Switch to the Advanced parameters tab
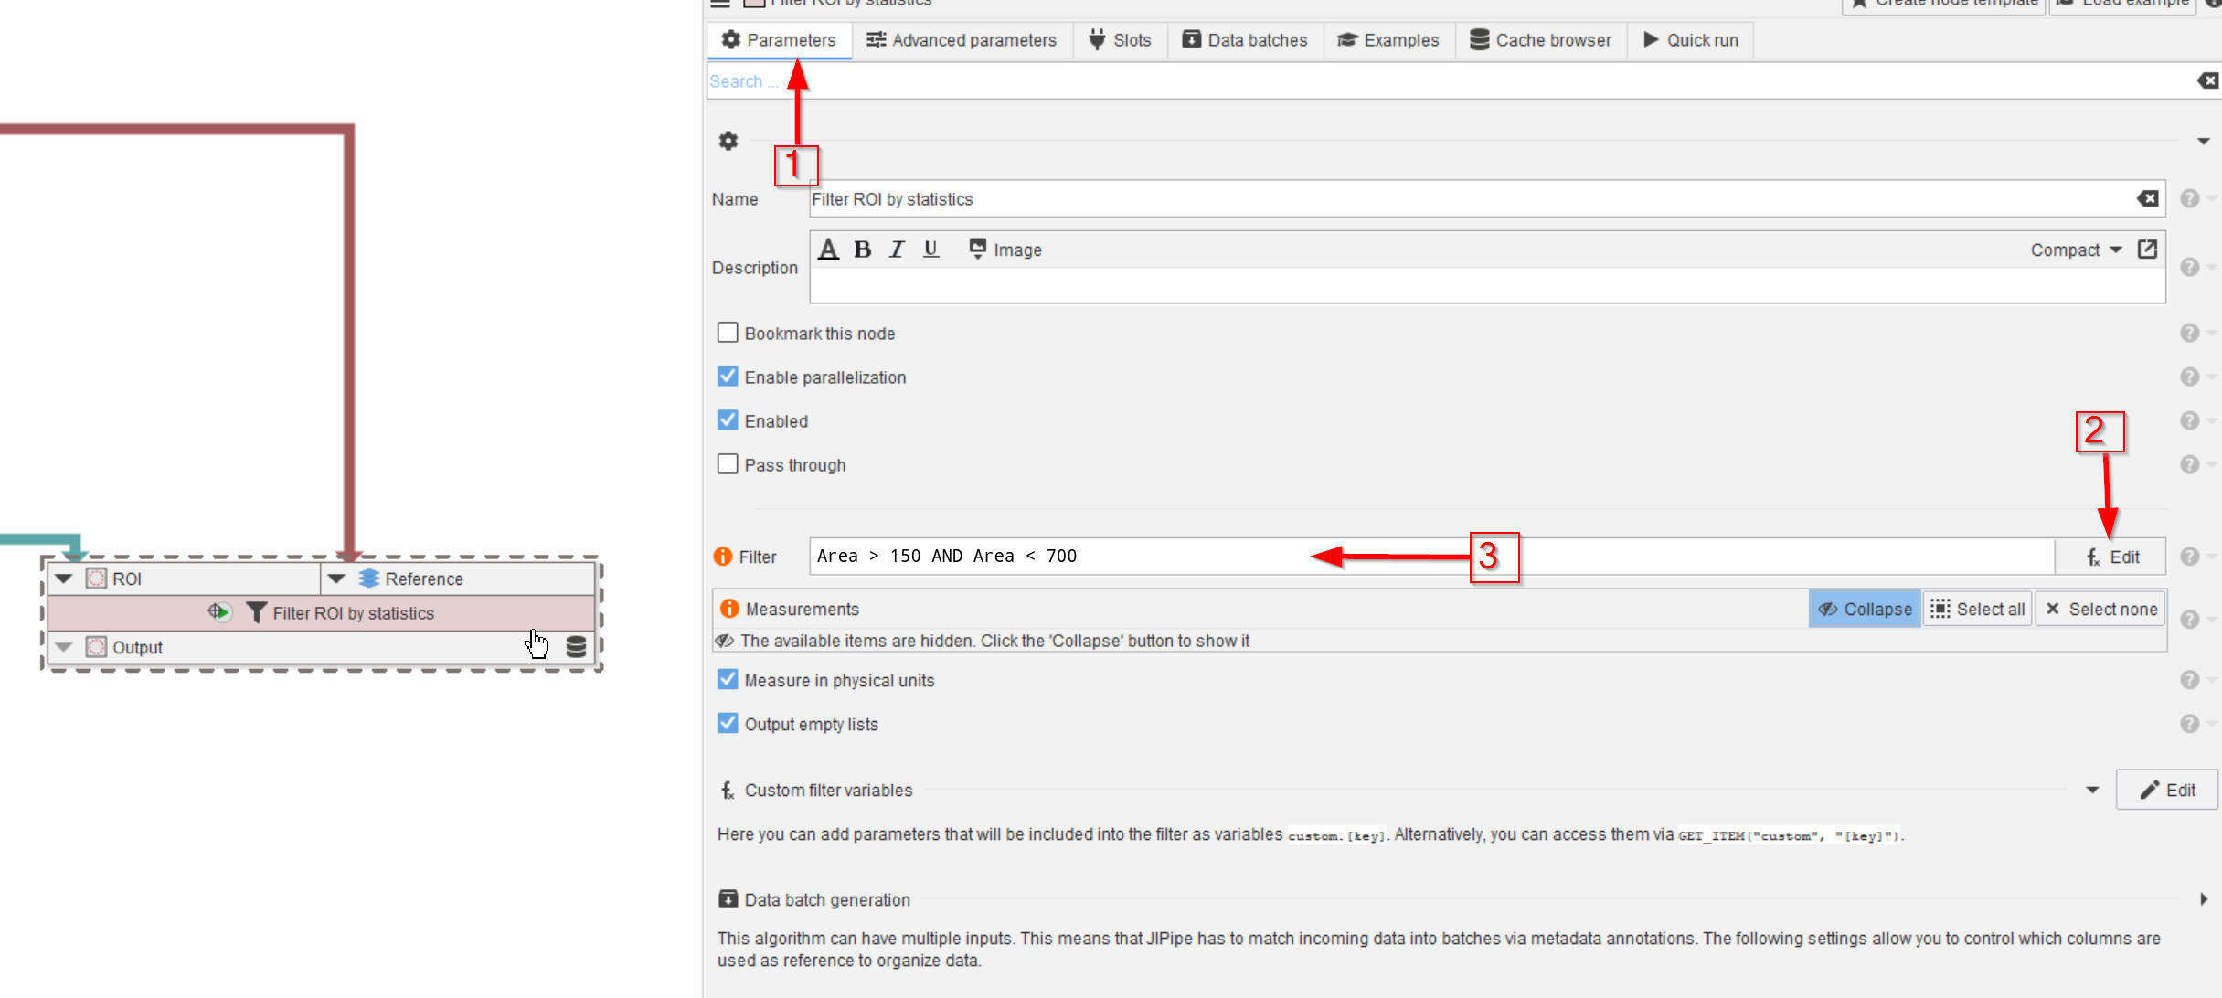The width and height of the screenshot is (2222, 998). tap(962, 40)
